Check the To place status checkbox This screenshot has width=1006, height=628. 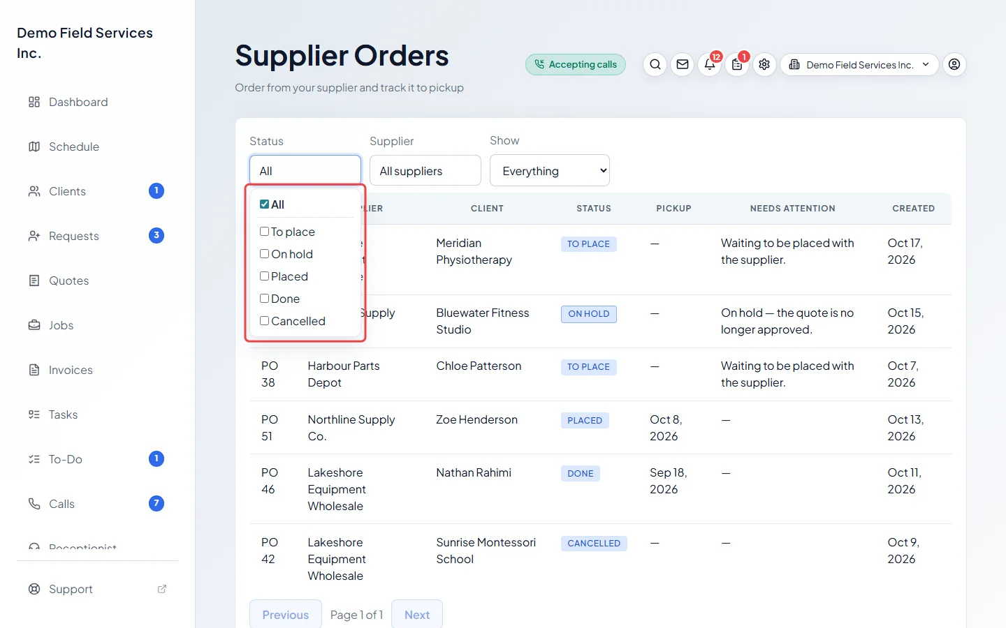(x=264, y=231)
